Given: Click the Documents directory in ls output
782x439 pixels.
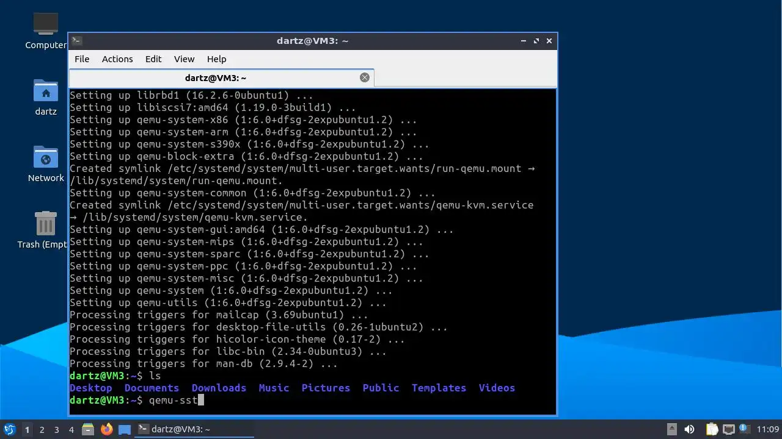Looking at the screenshot, I should tap(152, 388).
